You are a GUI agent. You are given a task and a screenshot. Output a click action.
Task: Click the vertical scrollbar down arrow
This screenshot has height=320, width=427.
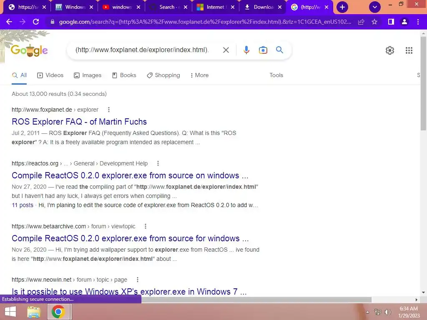423,292
